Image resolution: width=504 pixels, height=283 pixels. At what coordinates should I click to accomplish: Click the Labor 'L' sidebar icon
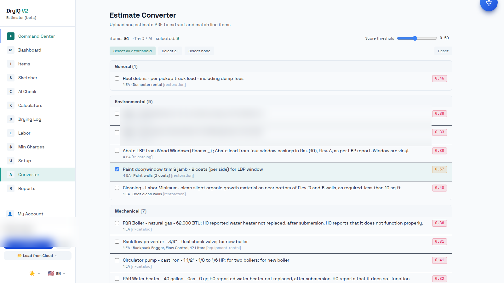pos(11,133)
